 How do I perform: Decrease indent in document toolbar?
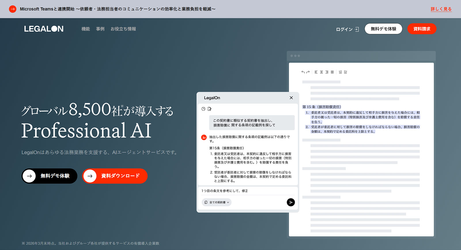click(345, 72)
